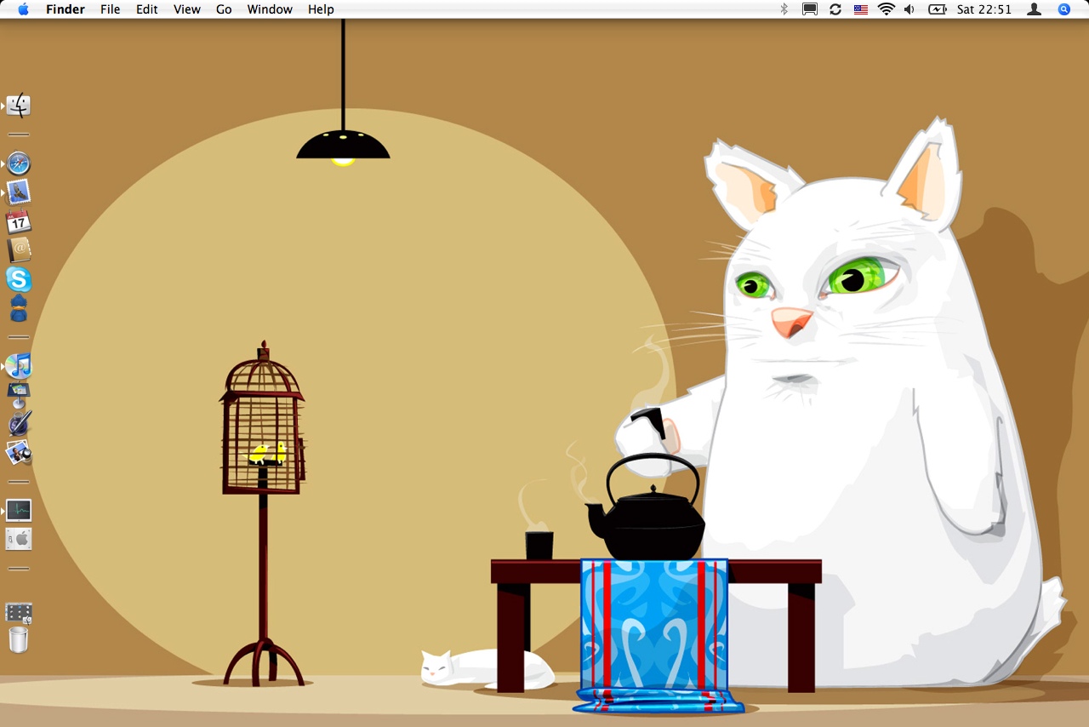The height and width of the screenshot is (727, 1089).
Task: Open iCal calendar showing 17
Action: click(19, 221)
